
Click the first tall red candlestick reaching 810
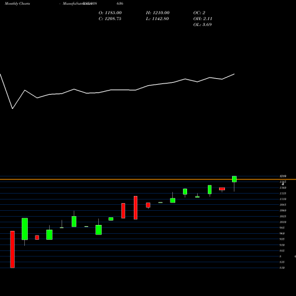click(x=12, y=249)
